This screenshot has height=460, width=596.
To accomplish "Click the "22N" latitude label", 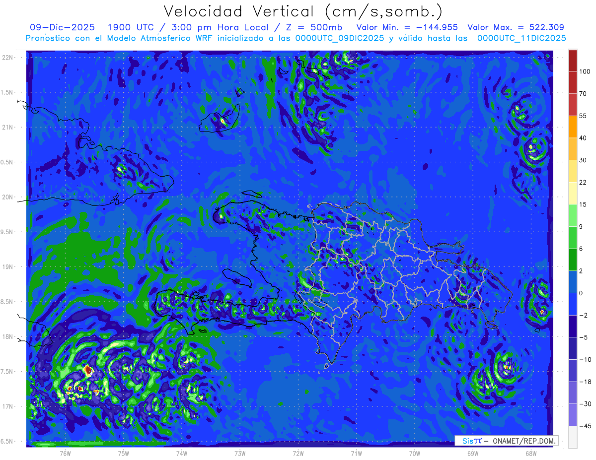I will (7, 57).
